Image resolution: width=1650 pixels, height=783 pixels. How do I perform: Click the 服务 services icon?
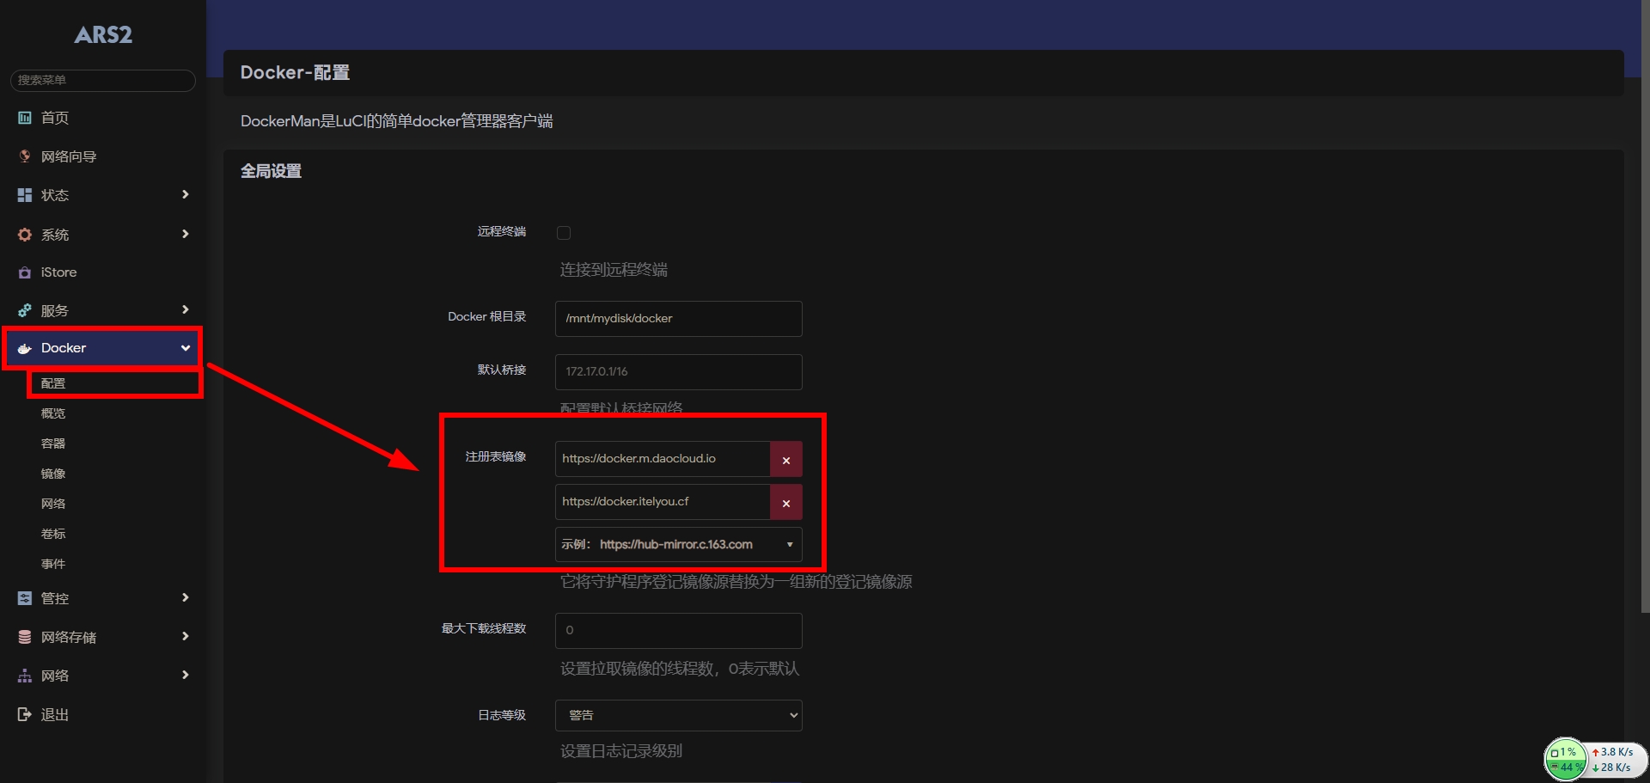tap(25, 310)
